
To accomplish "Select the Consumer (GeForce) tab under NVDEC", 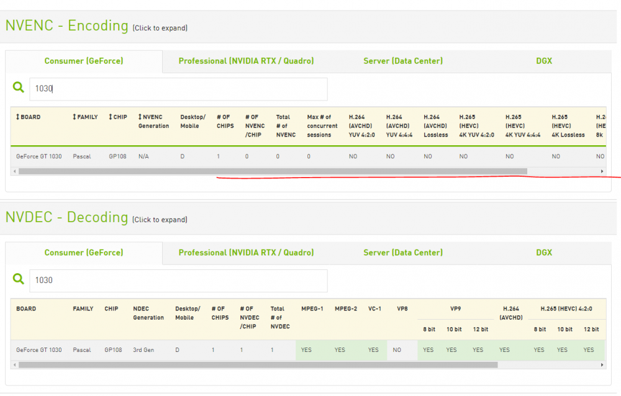I will [x=84, y=253].
